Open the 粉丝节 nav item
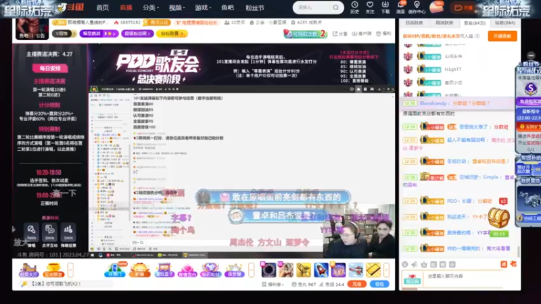541x304 pixels. point(255,7)
